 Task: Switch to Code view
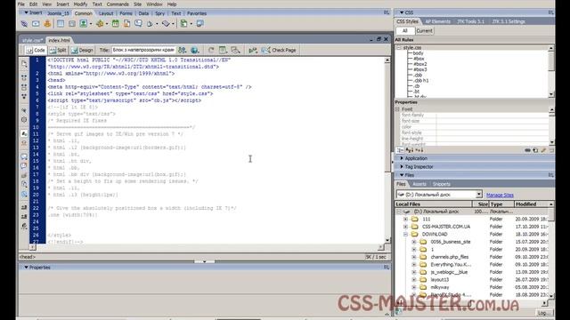36,50
